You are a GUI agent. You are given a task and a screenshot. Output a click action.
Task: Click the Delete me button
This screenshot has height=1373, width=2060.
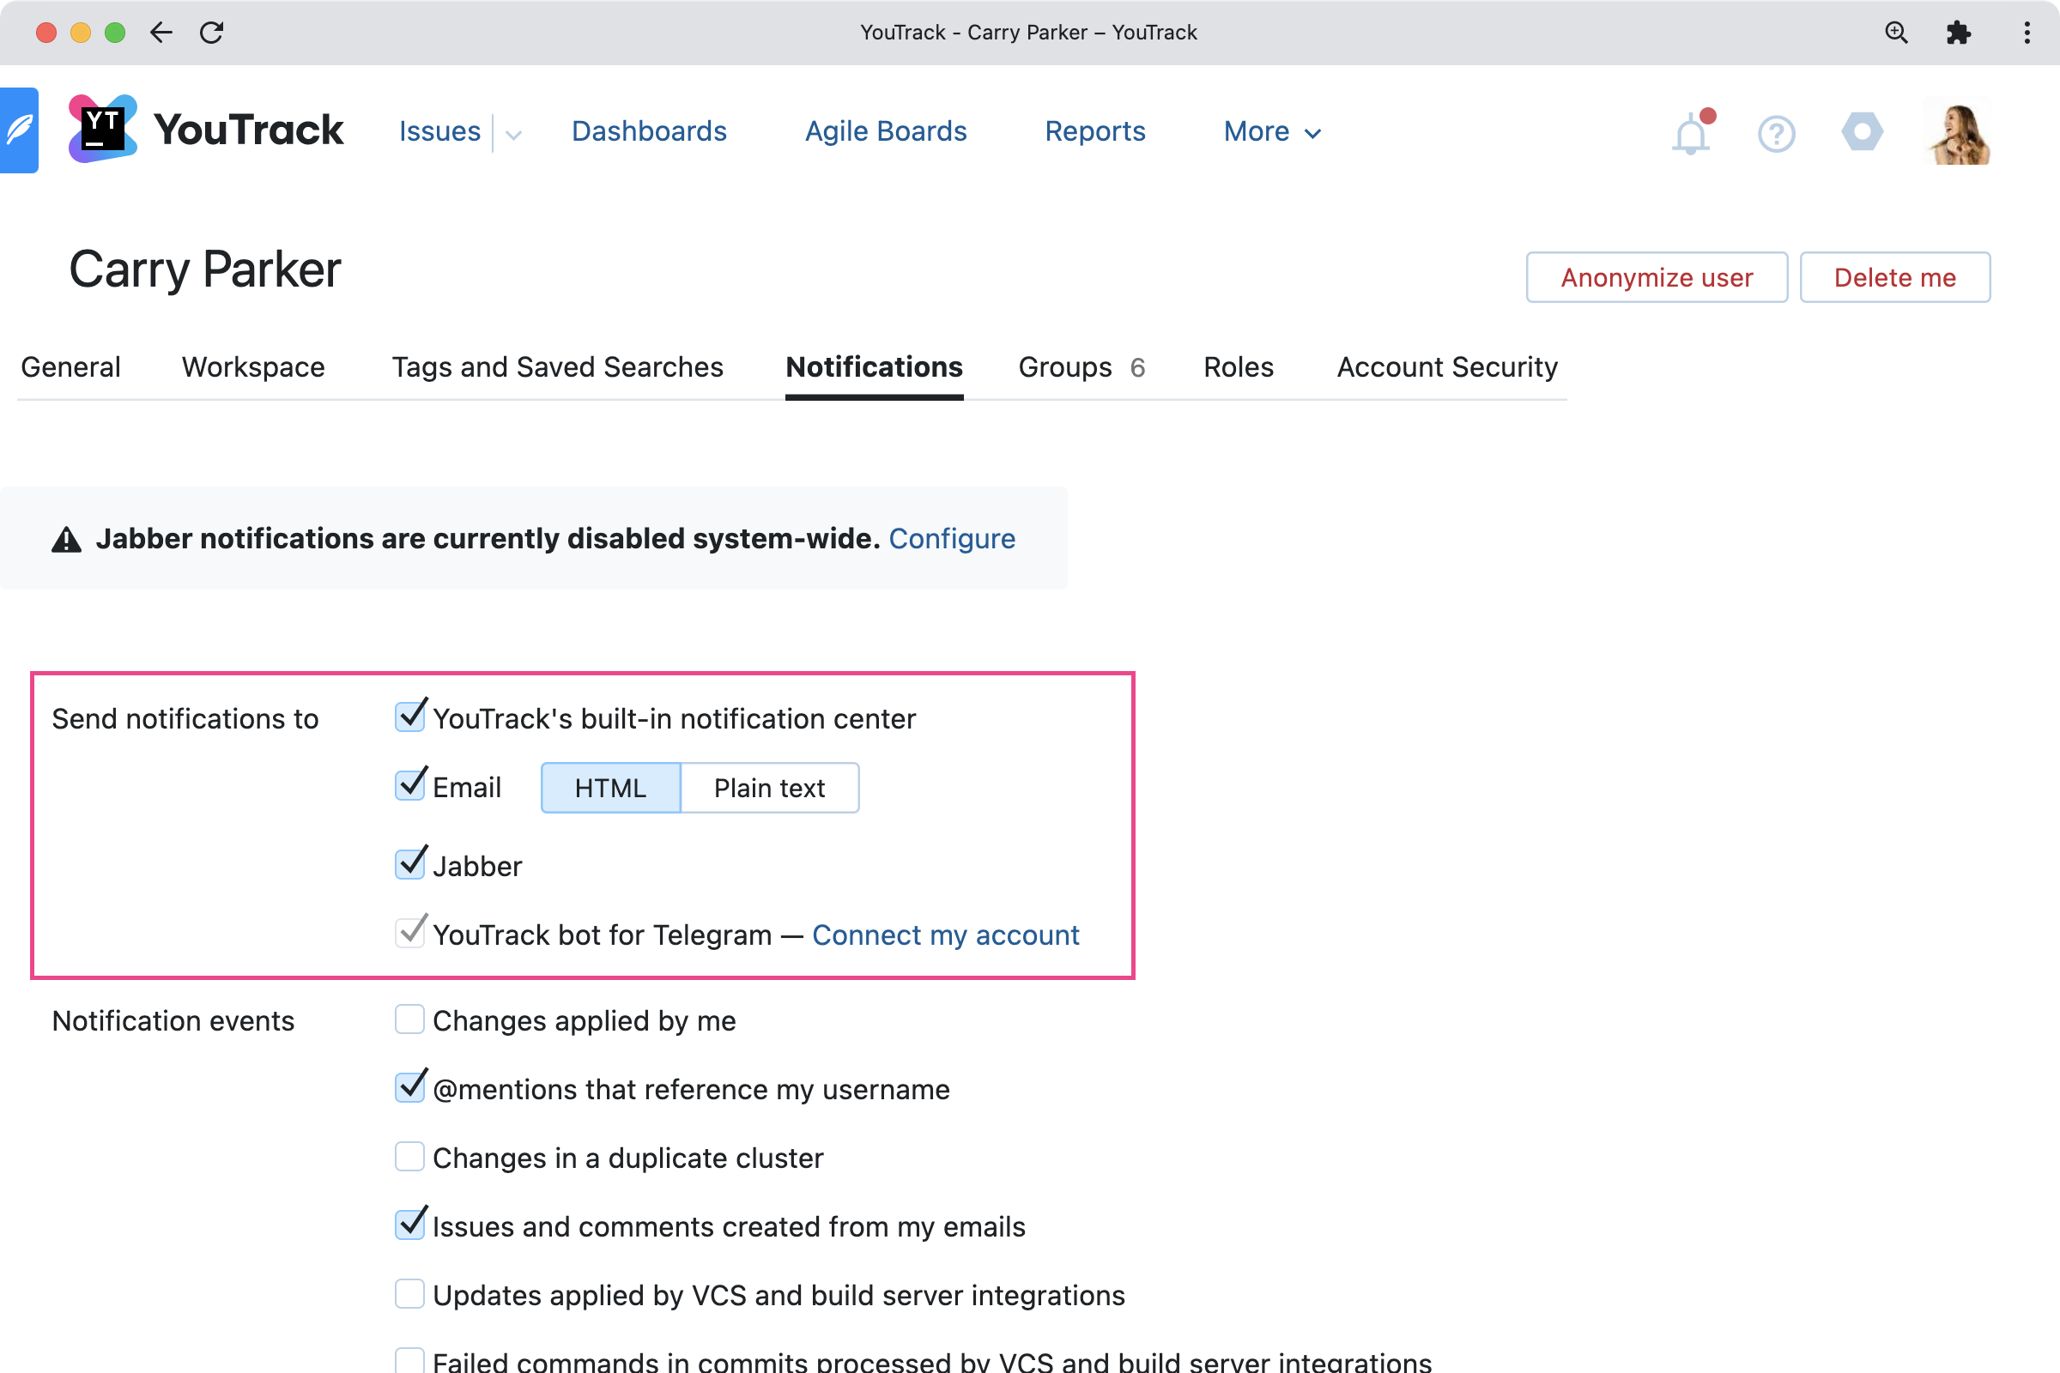coord(1894,277)
